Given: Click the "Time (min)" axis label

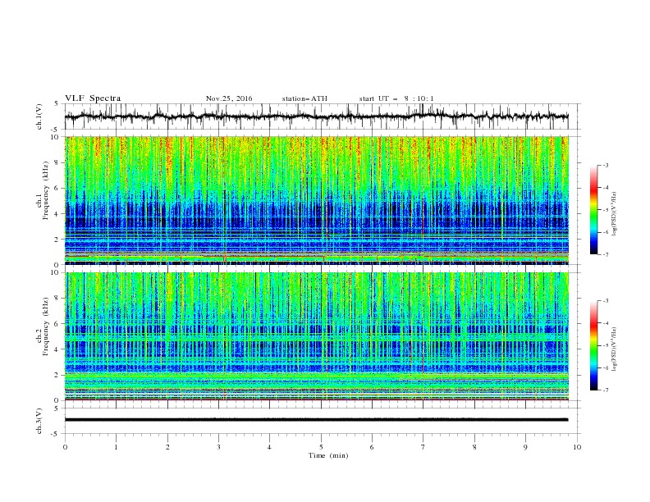Looking at the screenshot, I should [328, 455].
